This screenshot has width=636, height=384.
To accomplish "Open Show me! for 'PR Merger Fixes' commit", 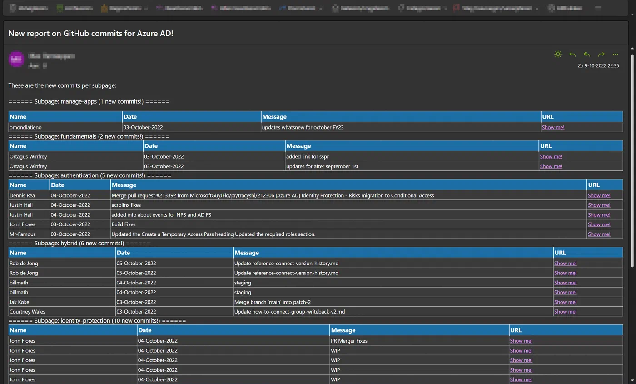I will pos(521,341).
